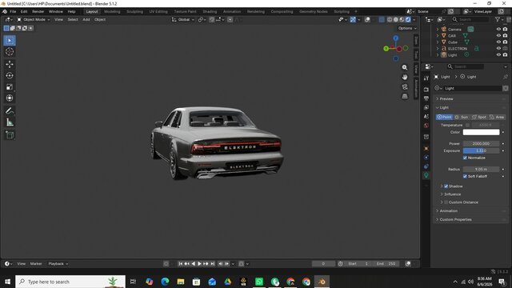Switch to the Modeling workspace tab
512x288 pixels.
click(112, 11)
